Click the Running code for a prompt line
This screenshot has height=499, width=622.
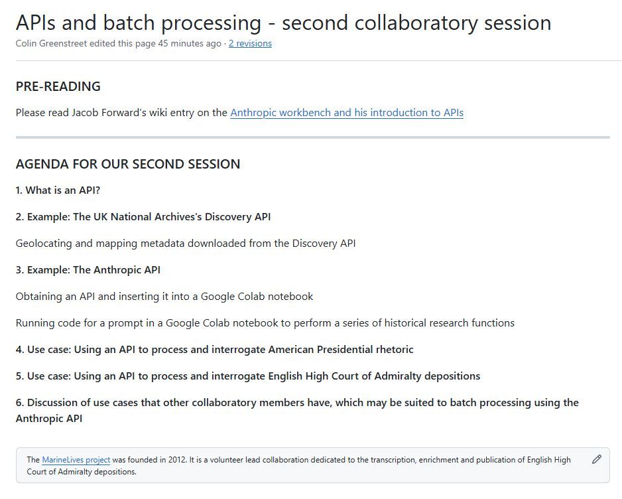(x=265, y=322)
